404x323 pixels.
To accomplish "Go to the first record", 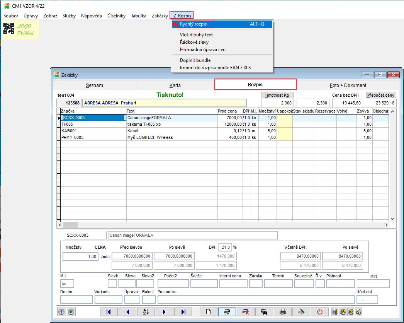I will [x=109, y=312].
